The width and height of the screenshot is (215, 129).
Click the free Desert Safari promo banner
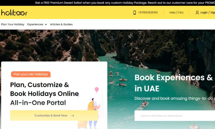pyautogui.click(x=125, y=3)
